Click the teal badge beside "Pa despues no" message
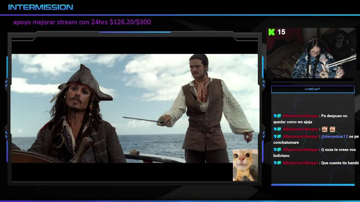 (279, 116)
